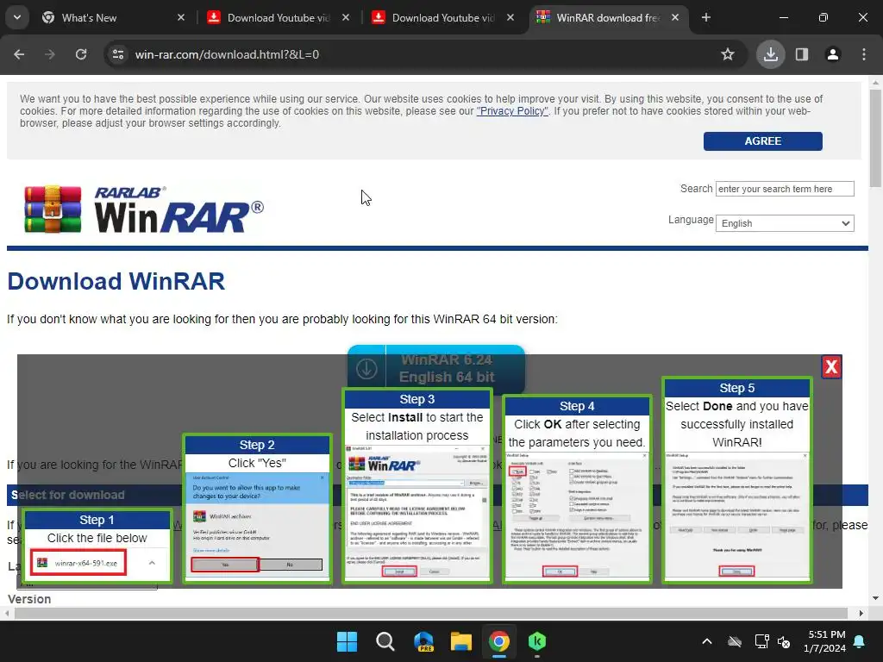Toggle the Chrome side panel
This screenshot has width=883, height=662.
pos(802,54)
